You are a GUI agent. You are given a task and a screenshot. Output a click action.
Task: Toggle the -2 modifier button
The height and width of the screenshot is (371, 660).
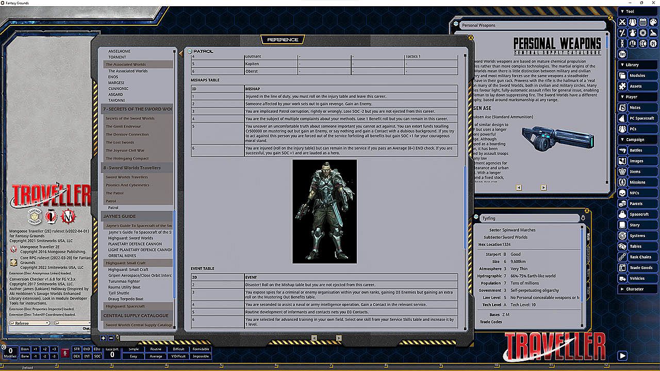[44, 356]
